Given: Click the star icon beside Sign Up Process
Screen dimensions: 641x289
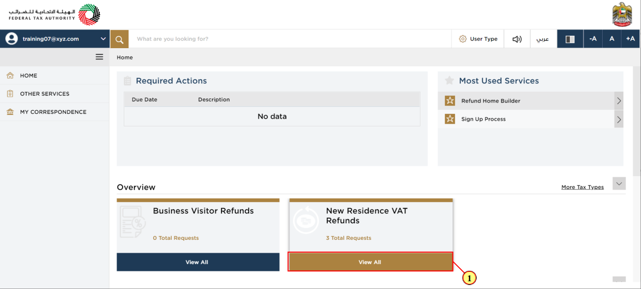Looking at the screenshot, I should (450, 119).
